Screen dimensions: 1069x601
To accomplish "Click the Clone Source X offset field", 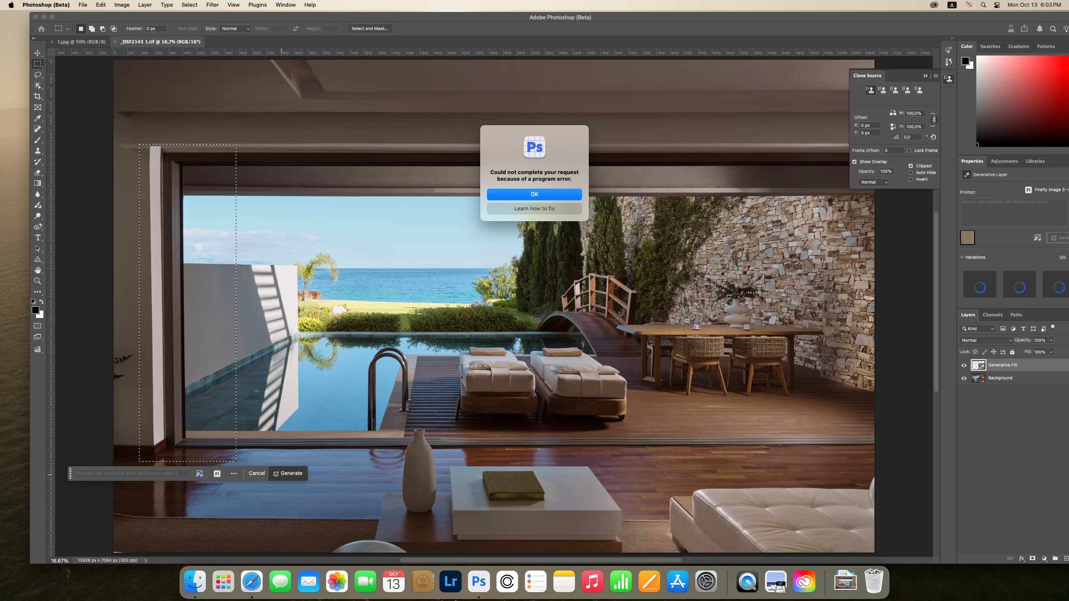I will point(869,125).
